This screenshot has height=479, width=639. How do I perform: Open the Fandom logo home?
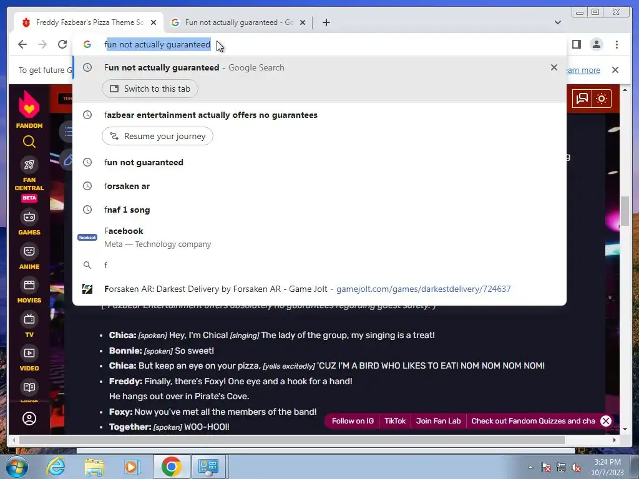29,109
